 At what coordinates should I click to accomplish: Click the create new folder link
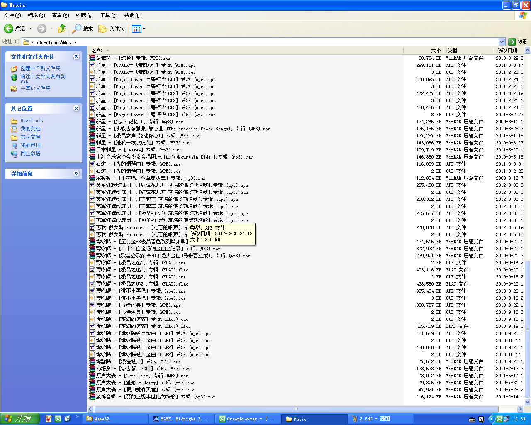(40, 68)
